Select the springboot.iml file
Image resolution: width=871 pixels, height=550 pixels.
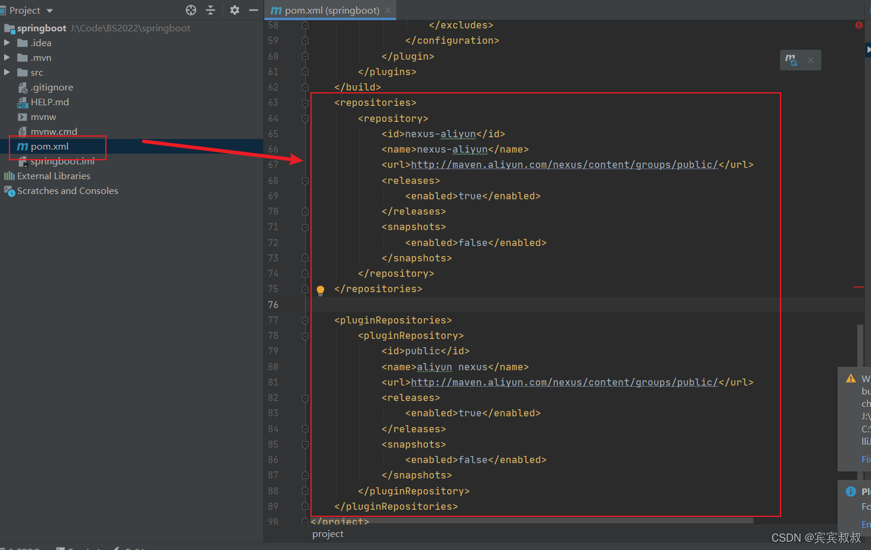(63, 161)
